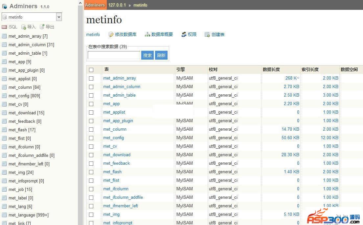Open database schema (数据库概要) icon
The height and width of the screenshot is (225, 363).
point(147,35)
